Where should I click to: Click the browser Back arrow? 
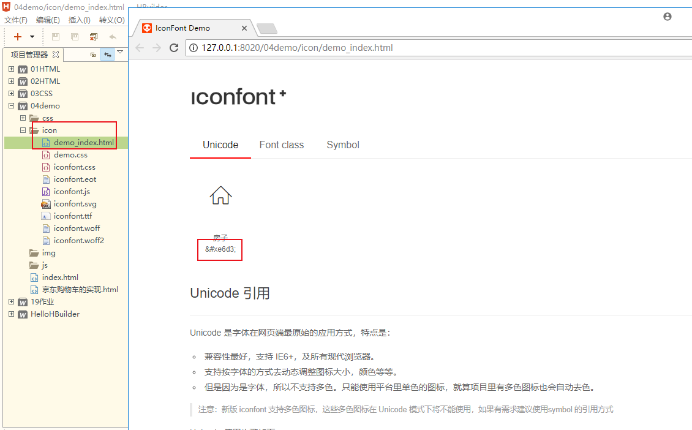click(x=140, y=48)
